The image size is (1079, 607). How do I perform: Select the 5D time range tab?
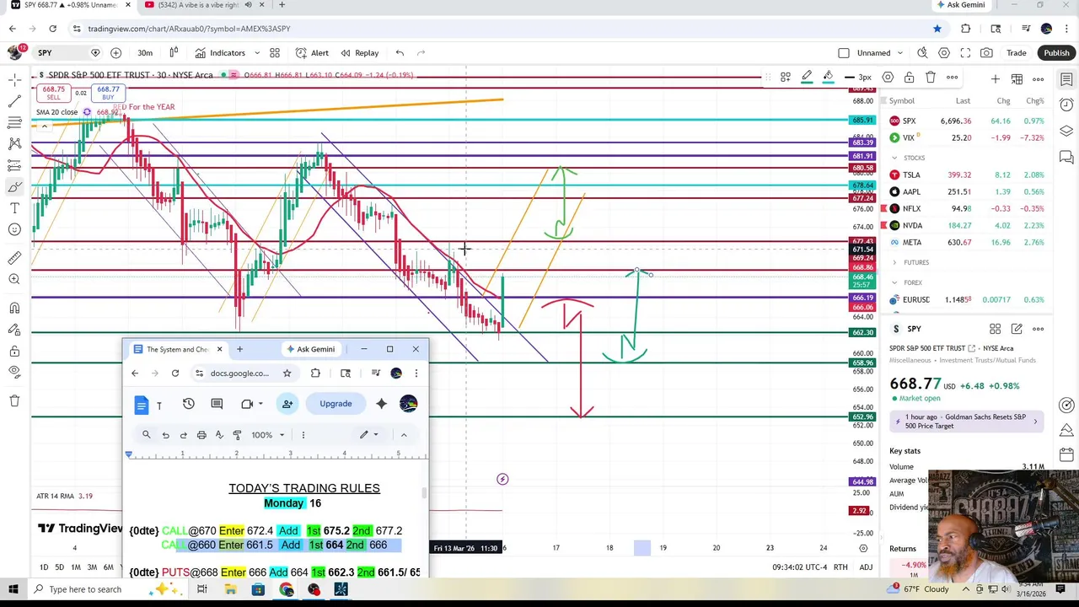59,567
